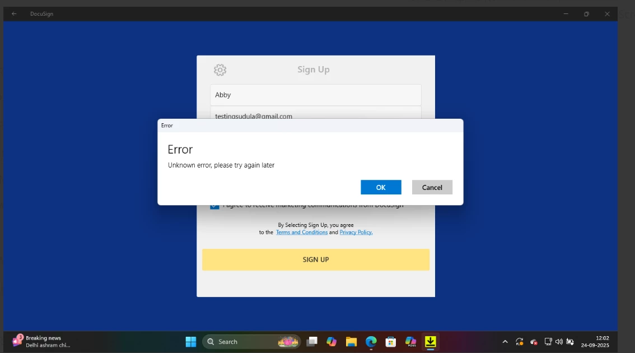This screenshot has width=635, height=353.
Task: Open Microsoft Edge from the taskbar
Action: [x=371, y=342]
